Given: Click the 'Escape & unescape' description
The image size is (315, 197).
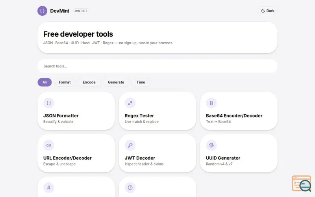Looking at the screenshot, I should pyautogui.click(x=59, y=164).
